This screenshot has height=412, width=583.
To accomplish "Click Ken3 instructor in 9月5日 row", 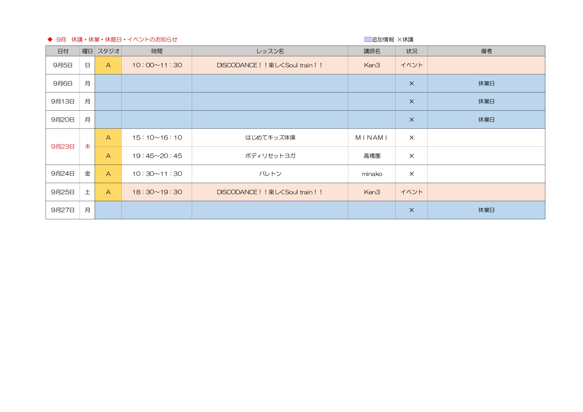I will (372, 65).
